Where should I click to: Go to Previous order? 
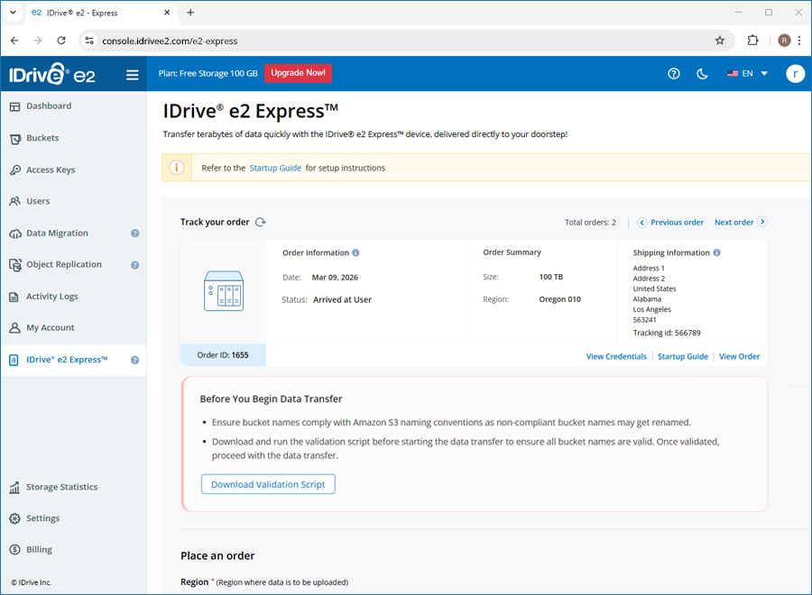(x=670, y=223)
